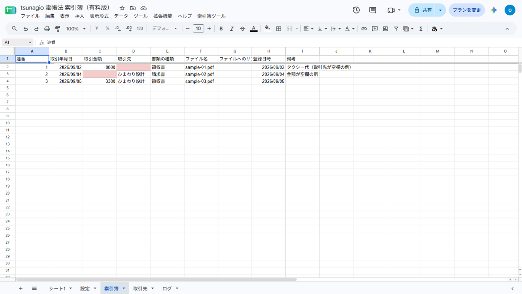Open the functions sigma menu
The width and height of the screenshot is (522, 294).
421,29
